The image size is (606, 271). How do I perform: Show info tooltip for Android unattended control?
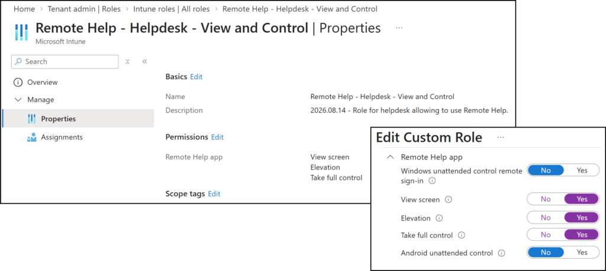tap(502, 253)
